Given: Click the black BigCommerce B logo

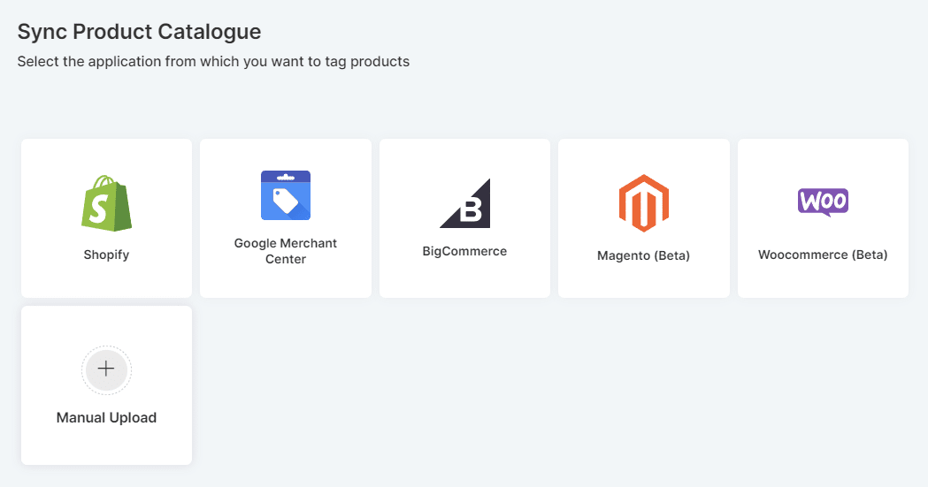Looking at the screenshot, I should tap(464, 203).
